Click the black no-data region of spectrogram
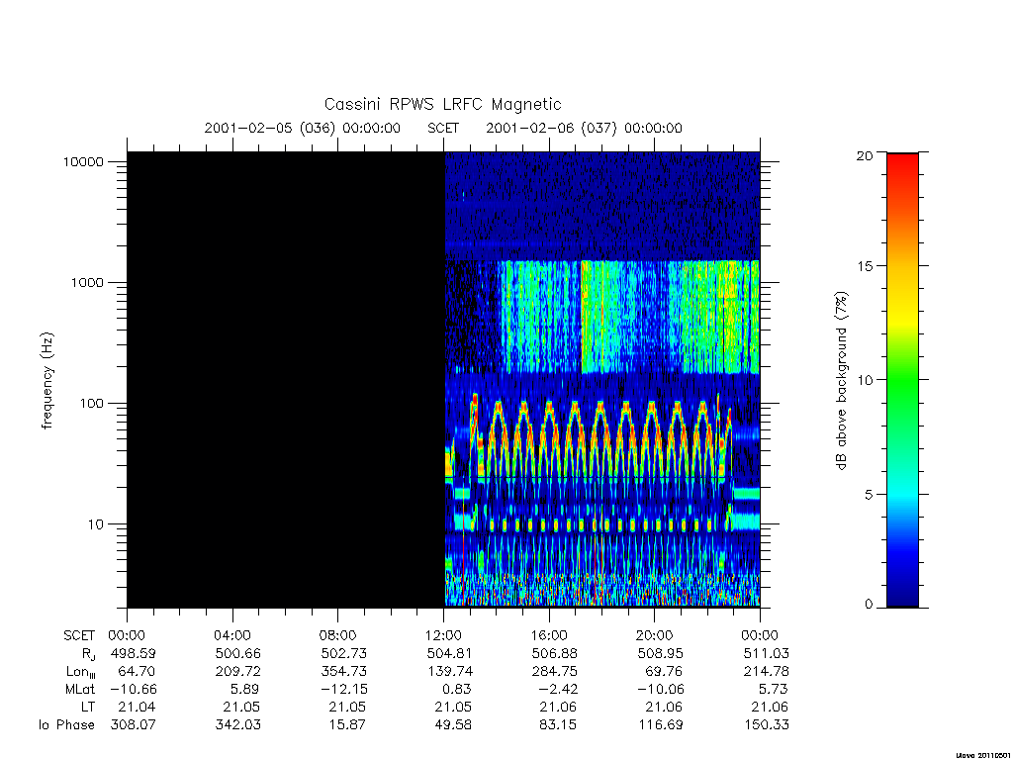 pyautogui.click(x=286, y=379)
